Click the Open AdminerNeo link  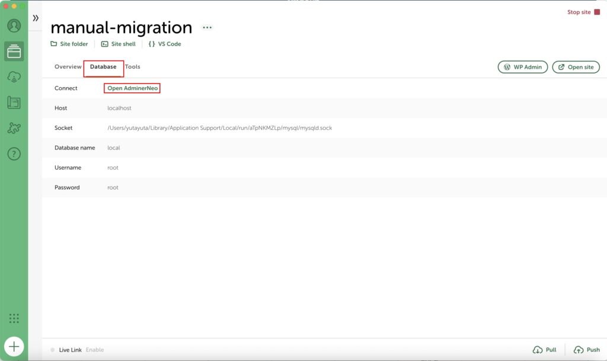(x=132, y=88)
